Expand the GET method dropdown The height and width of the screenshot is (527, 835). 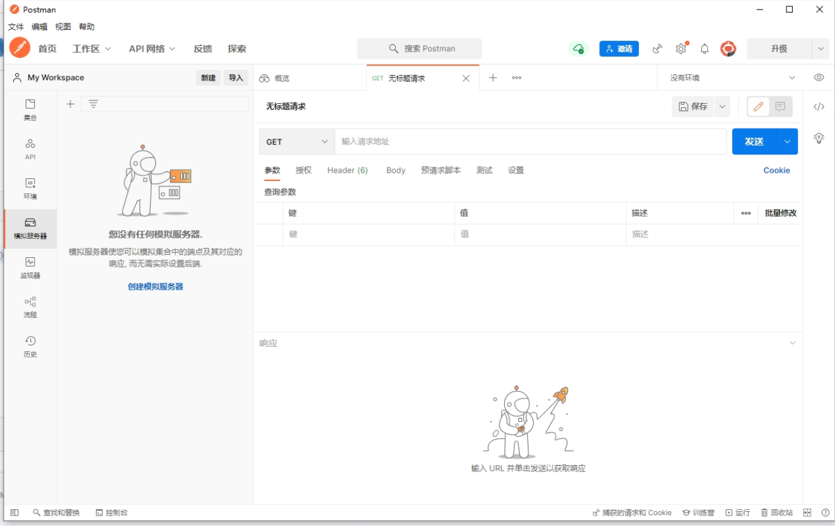click(296, 142)
